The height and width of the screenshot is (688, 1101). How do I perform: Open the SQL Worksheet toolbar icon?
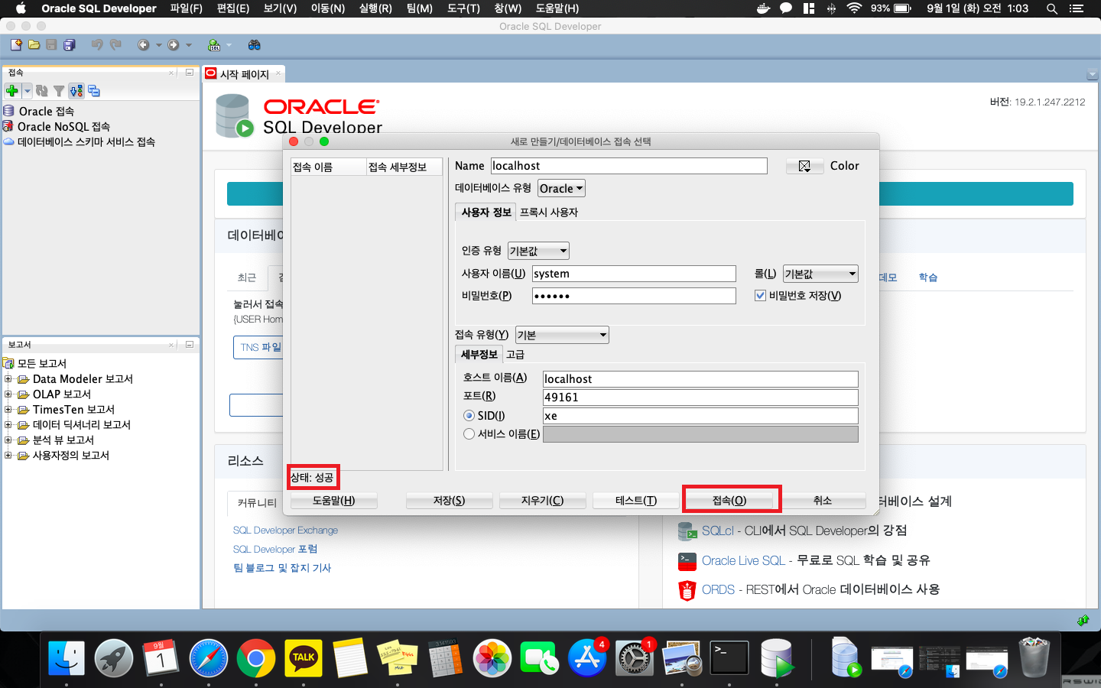214,45
